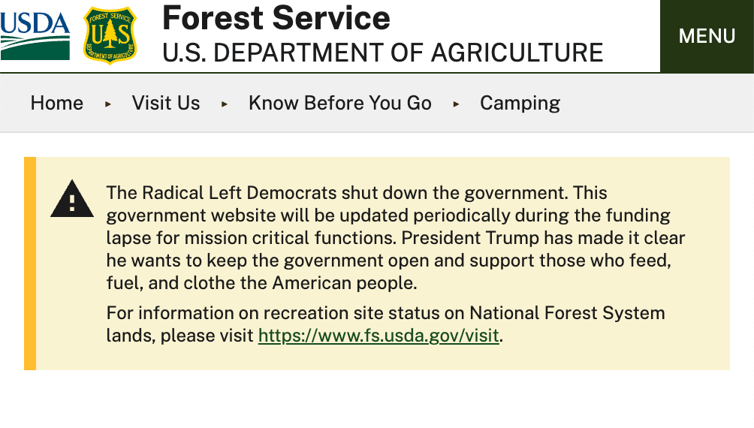This screenshot has width=754, height=428.
Task: Select the Camping breadcrumb item
Action: [520, 103]
